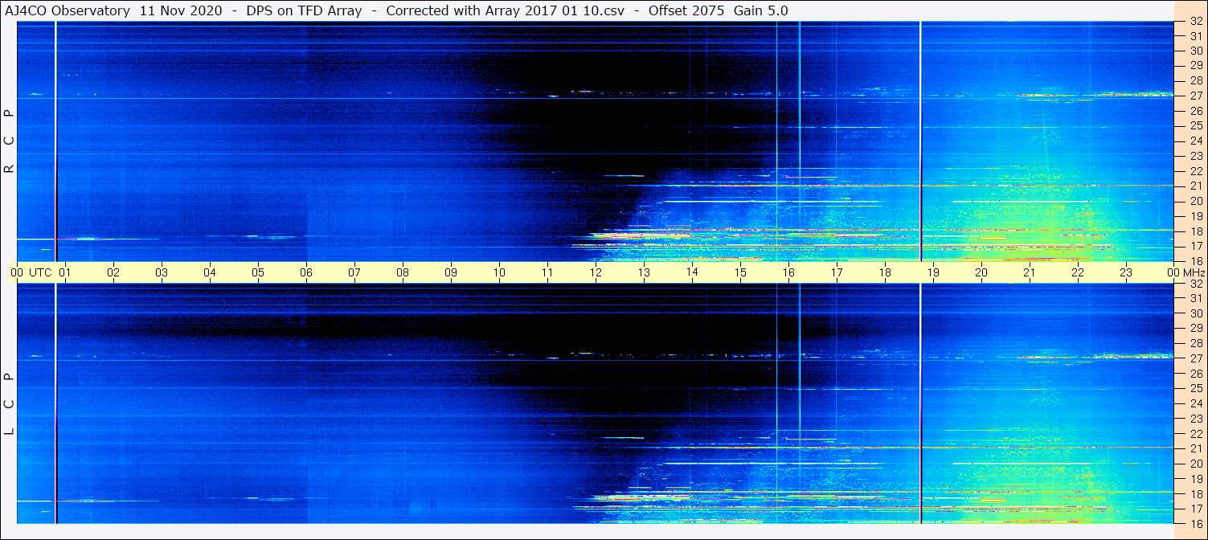Click the 01 hour label on time axis

pyautogui.click(x=65, y=272)
